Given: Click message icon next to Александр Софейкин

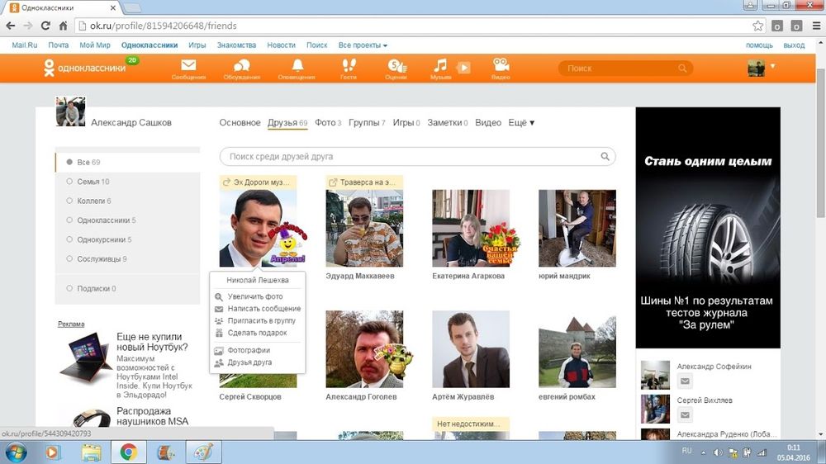Looking at the screenshot, I should click(x=685, y=381).
